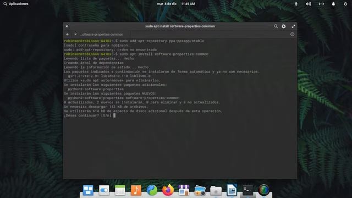The image size is (352, 198).
Task: Open AppCenter store in the dock
Action: pos(184,190)
